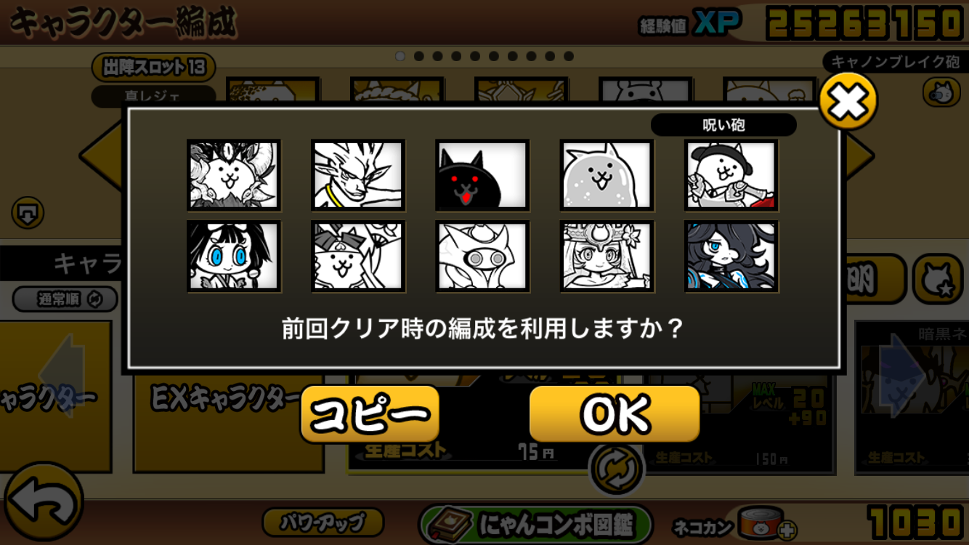Tap the コピー button
This screenshot has width=969, height=545.
(x=370, y=414)
